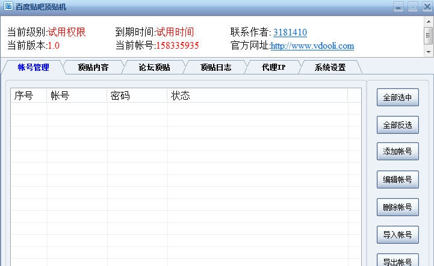Click the 状态 column header

[258, 95]
